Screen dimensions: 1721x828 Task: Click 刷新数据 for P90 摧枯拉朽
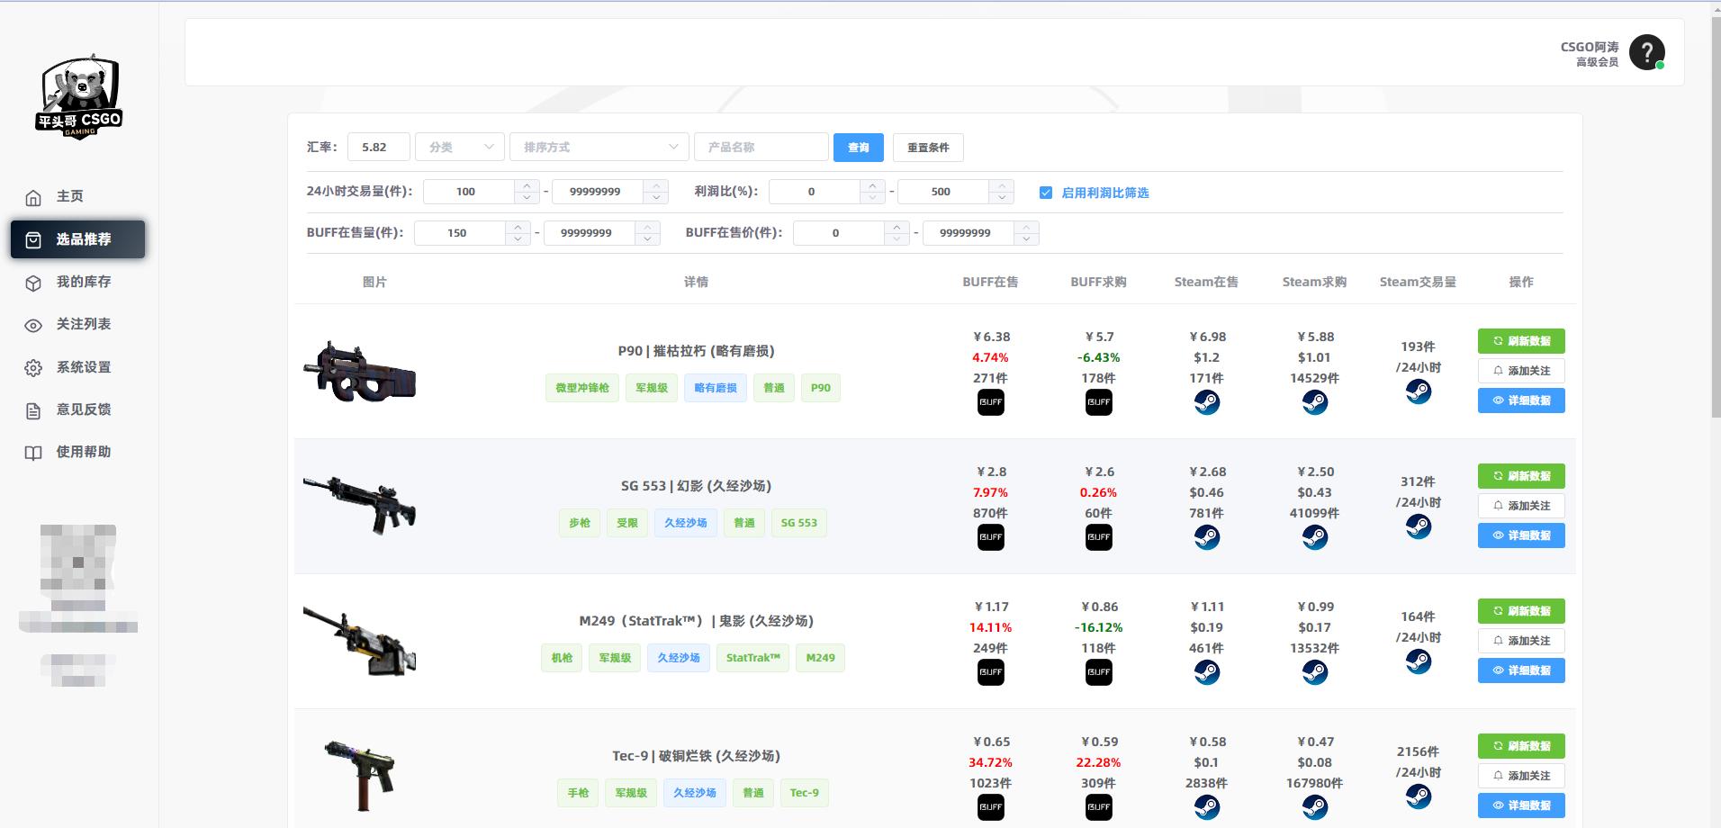(1521, 341)
